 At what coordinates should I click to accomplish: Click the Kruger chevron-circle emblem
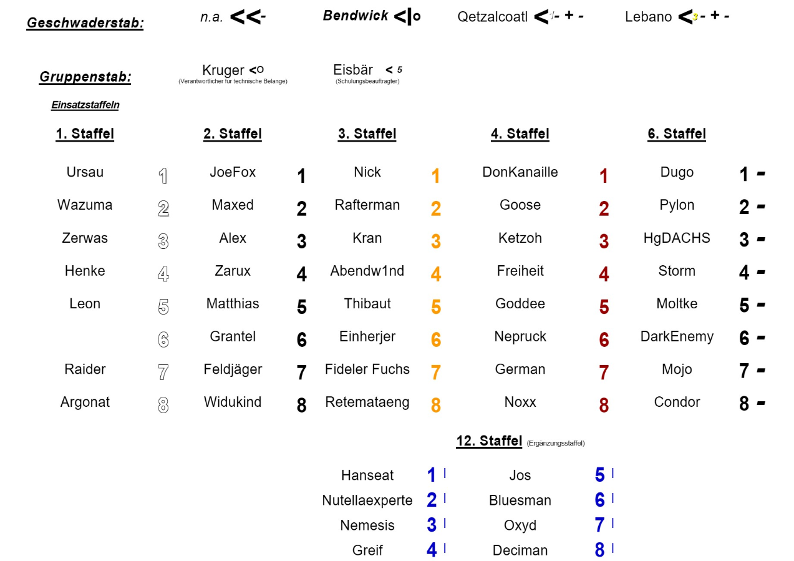point(256,70)
